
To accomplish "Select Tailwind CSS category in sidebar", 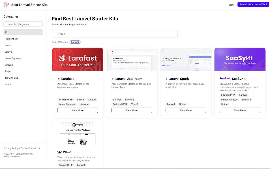I will (x=12, y=78).
